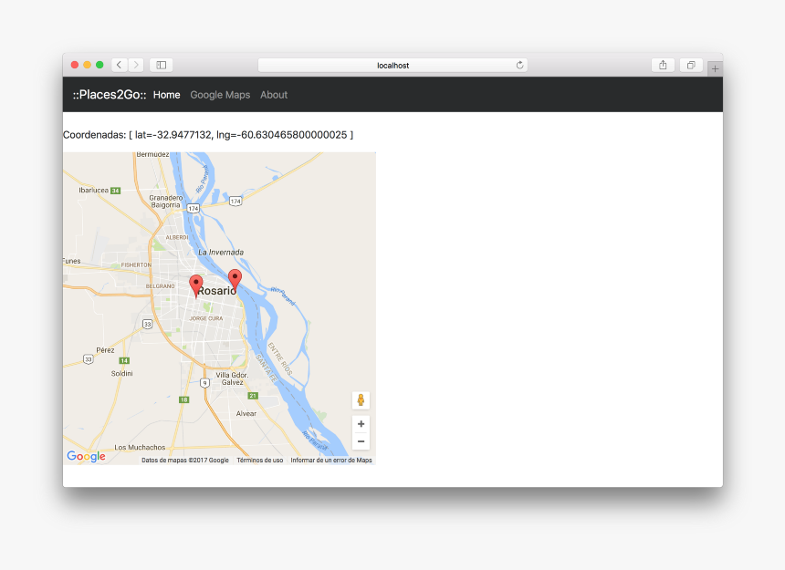
Task: Click the reload icon in address bar
Action: coord(519,65)
